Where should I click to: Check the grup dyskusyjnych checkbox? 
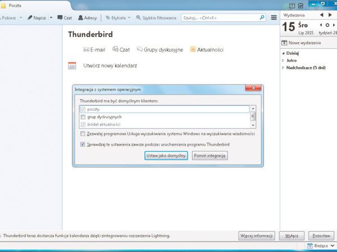click(83, 117)
